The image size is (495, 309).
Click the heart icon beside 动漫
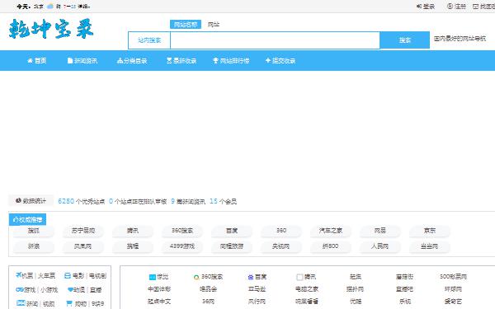[70, 289]
